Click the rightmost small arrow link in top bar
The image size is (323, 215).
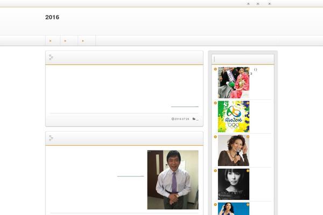coord(270,4)
